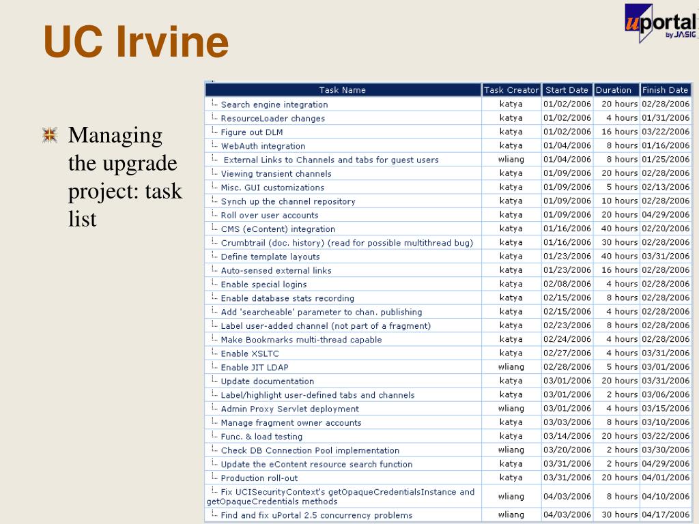The image size is (699, 524).
Task: Open Add 'searcheable' parameter task
Action: [322, 311]
